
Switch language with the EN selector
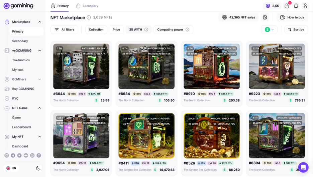click(x=11, y=168)
